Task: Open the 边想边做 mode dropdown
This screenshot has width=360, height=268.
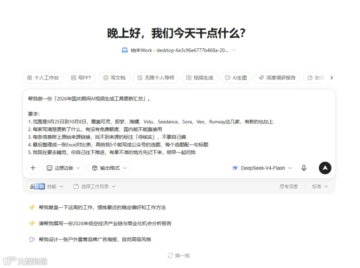Action: 63,168
